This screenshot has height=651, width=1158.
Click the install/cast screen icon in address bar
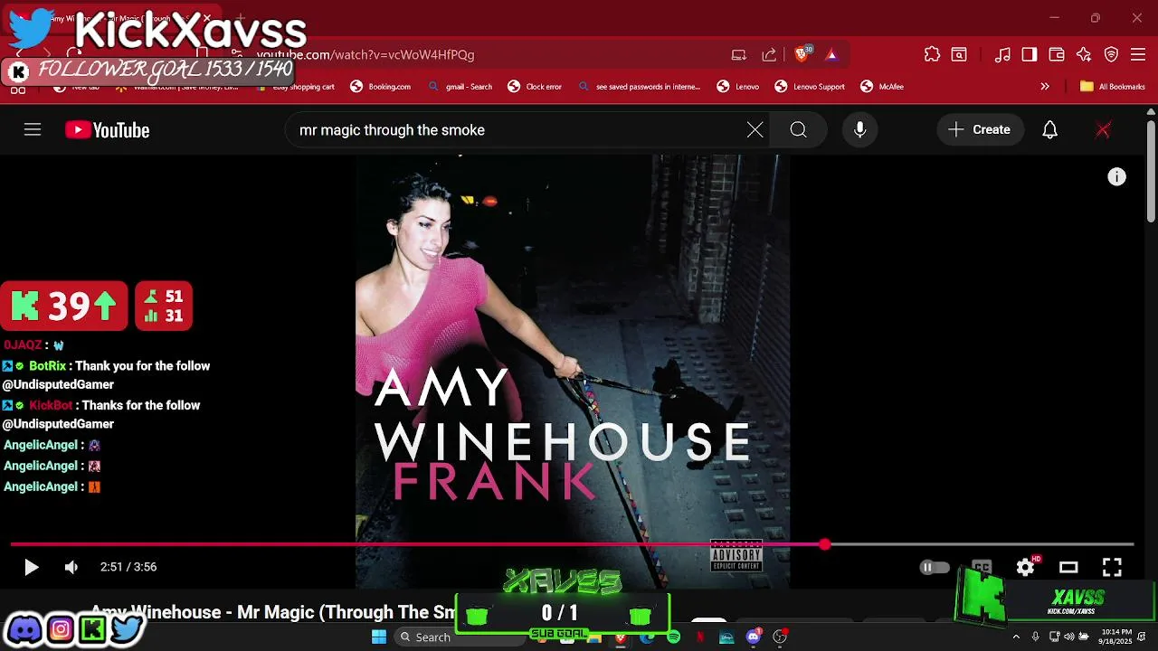(x=739, y=55)
